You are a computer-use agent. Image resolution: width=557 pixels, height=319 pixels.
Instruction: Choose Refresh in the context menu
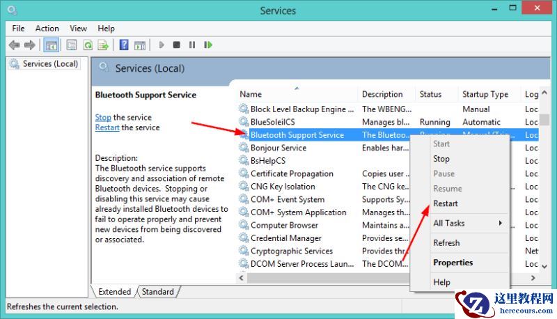tap(446, 243)
